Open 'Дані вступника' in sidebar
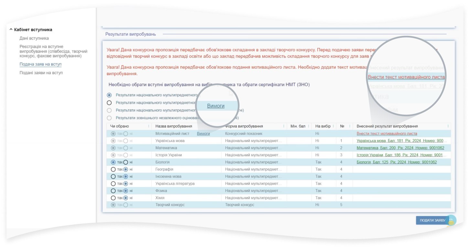Screen dimensions: 470x248 [34, 38]
